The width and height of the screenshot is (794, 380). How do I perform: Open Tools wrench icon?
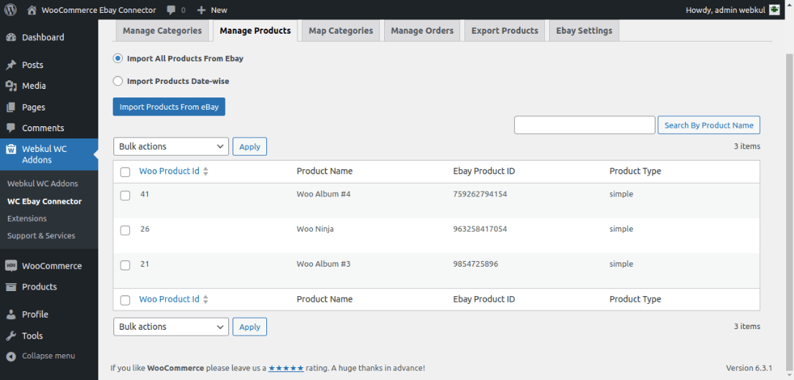pyautogui.click(x=11, y=336)
